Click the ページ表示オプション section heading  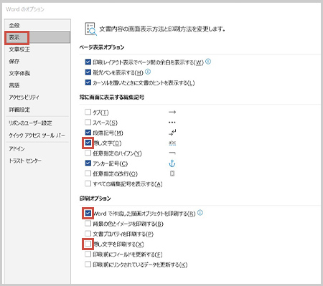tap(102, 47)
